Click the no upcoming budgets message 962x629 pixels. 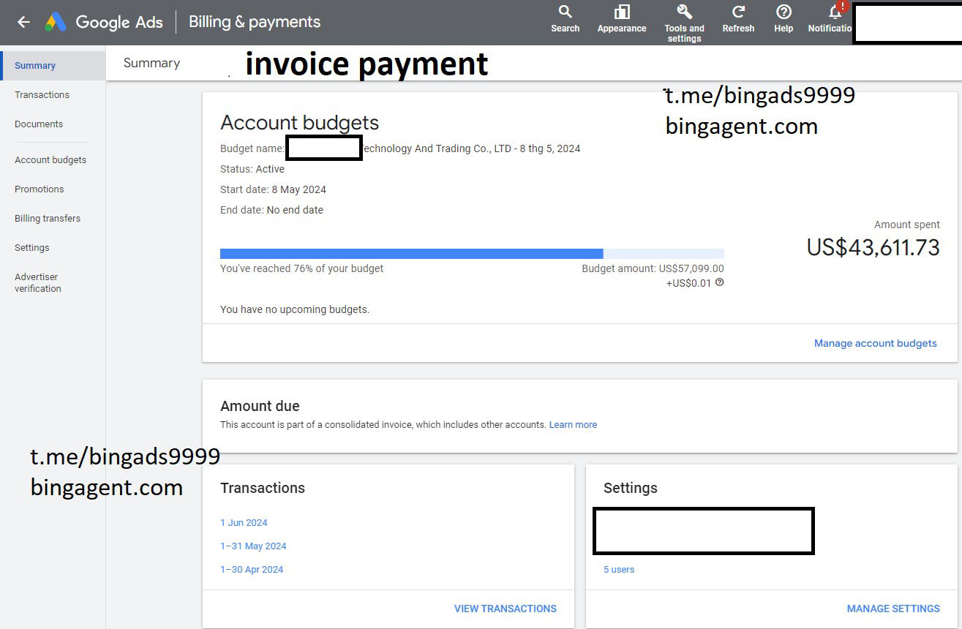pyautogui.click(x=295, y=309)
